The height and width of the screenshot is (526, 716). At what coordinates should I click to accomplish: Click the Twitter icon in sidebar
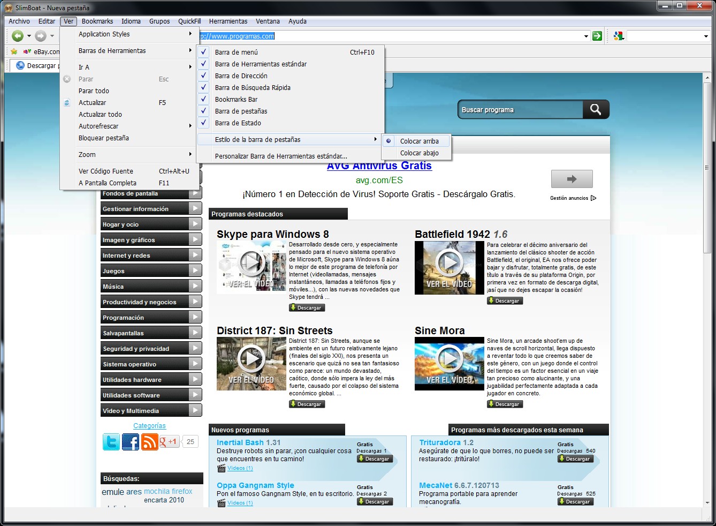111,442
